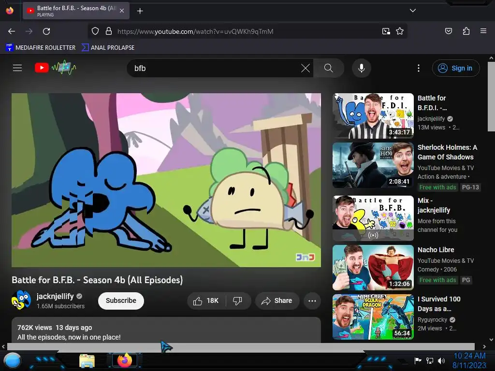Clear the search query with X icon
The image size is (495, 371).
pos(306,68)
